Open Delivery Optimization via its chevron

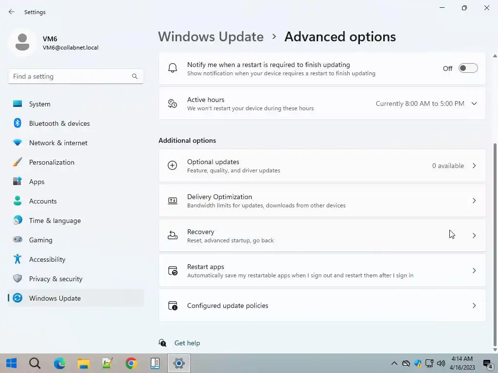(x=474, y=201)
